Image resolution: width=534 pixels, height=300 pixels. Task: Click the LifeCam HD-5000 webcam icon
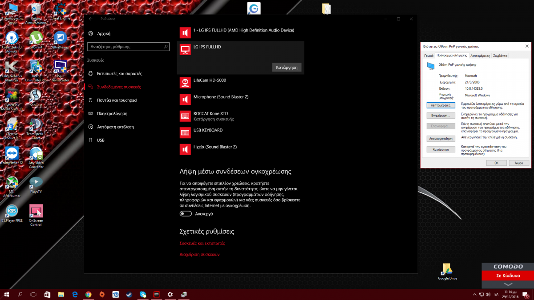(x=185, y=83)
